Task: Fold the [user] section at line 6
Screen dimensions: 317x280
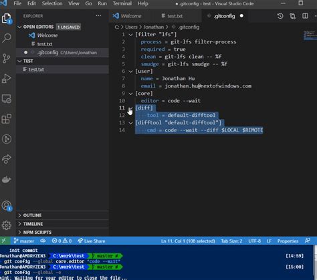Action: click(x=130, y=72)
